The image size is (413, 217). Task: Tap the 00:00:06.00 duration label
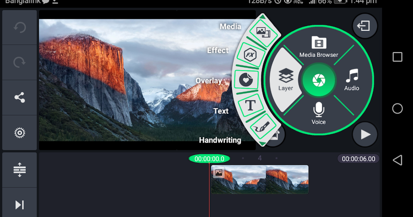tap(359, 159)
